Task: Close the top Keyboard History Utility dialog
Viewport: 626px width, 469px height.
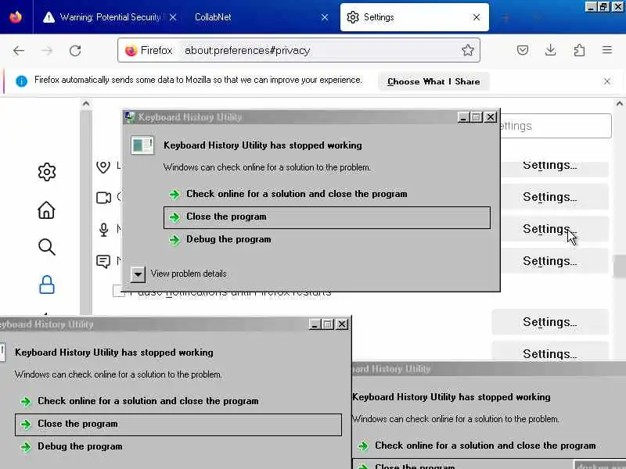Action: click(x=491, y=117)
